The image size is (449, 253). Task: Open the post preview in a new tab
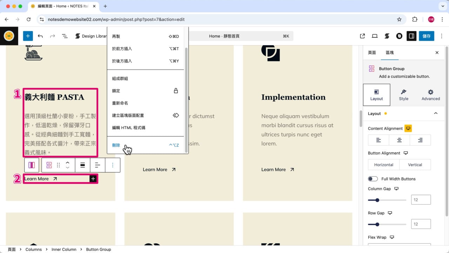coord(362,36)
